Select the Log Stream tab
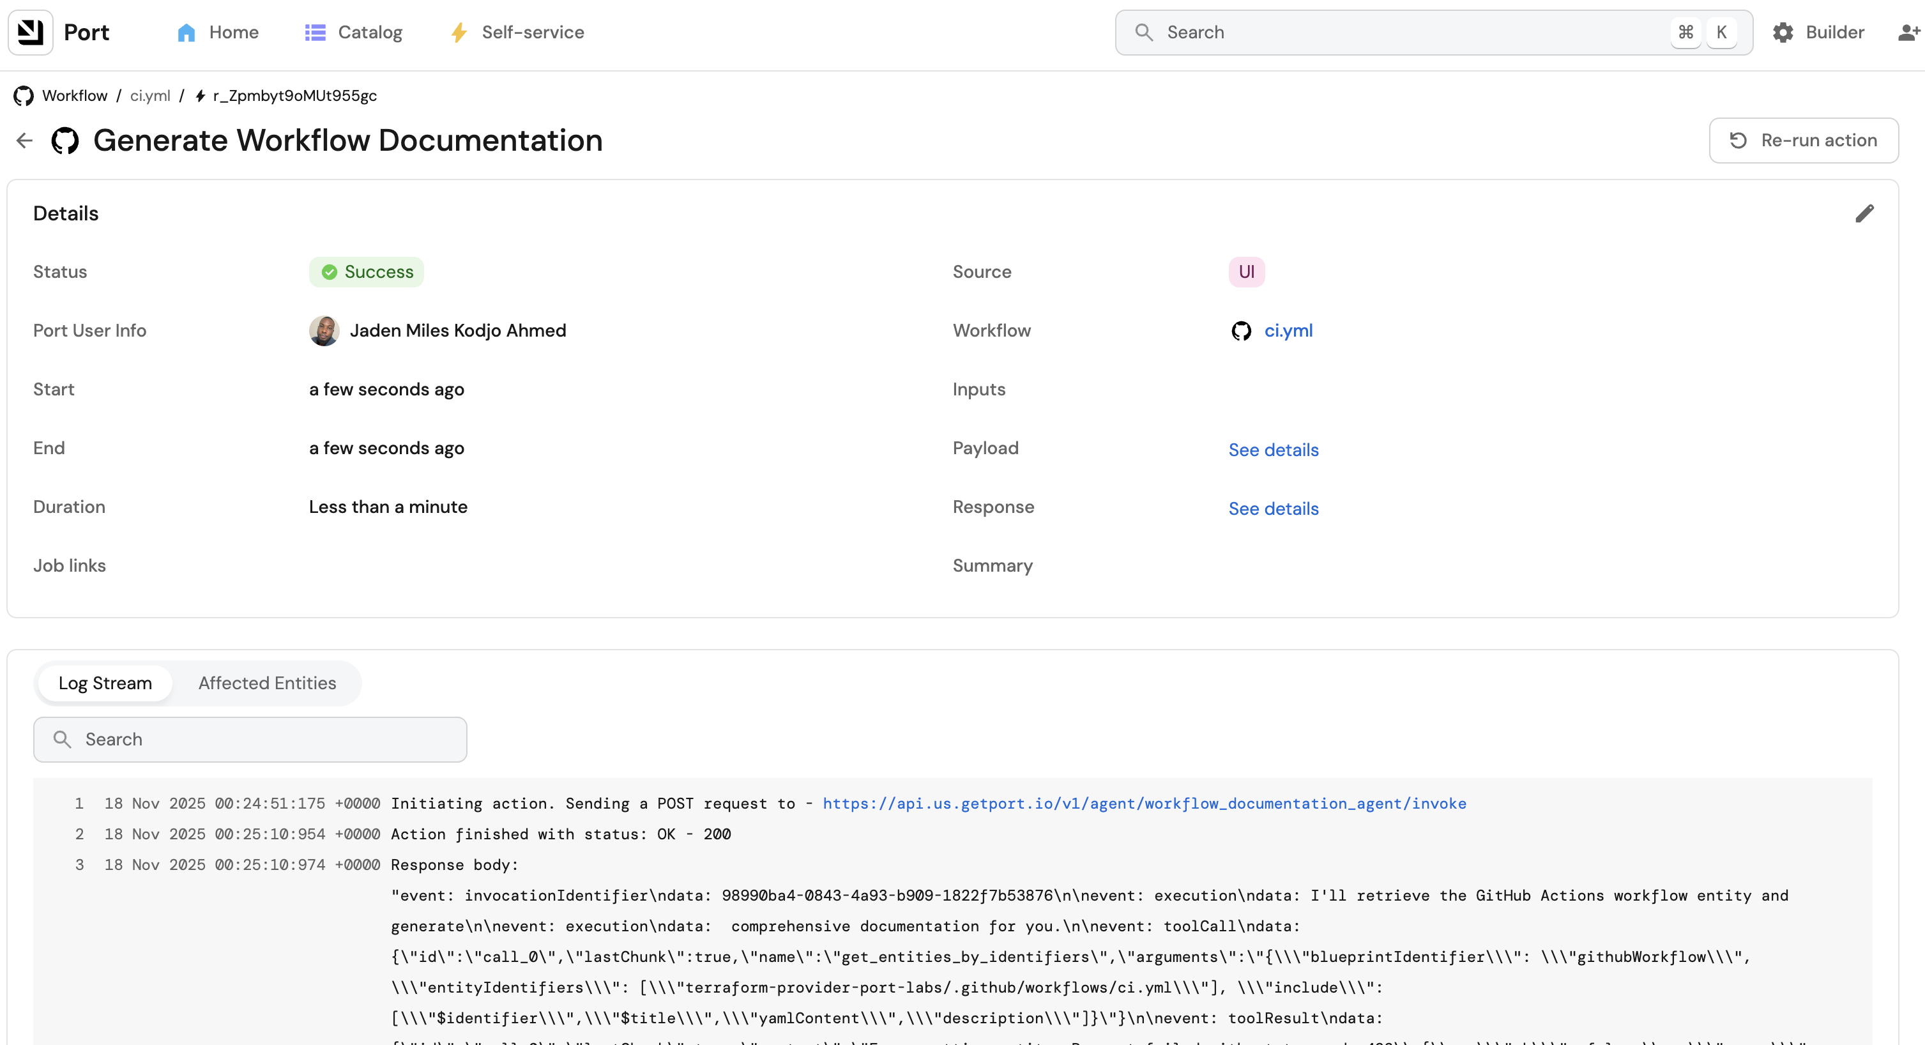Viewport: 1925px width, 1045px height. [105, 683]
